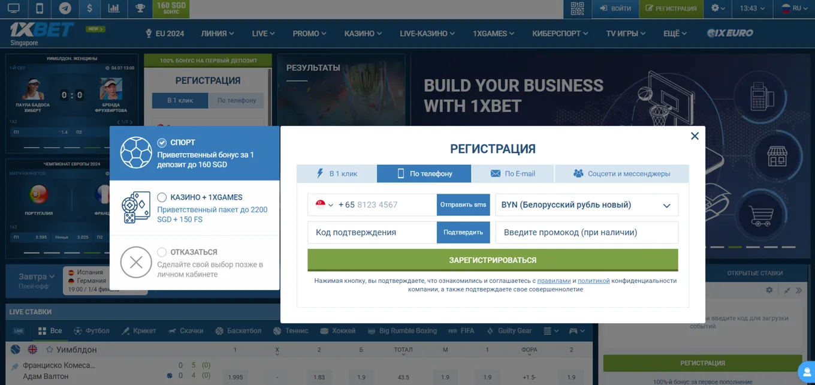Expand the LIVE menu

coord(264,34)
